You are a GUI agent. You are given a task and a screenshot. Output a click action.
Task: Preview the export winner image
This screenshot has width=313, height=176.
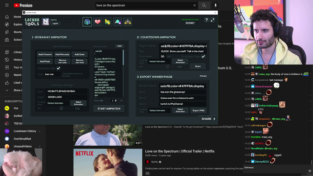[x=203, y=76]
